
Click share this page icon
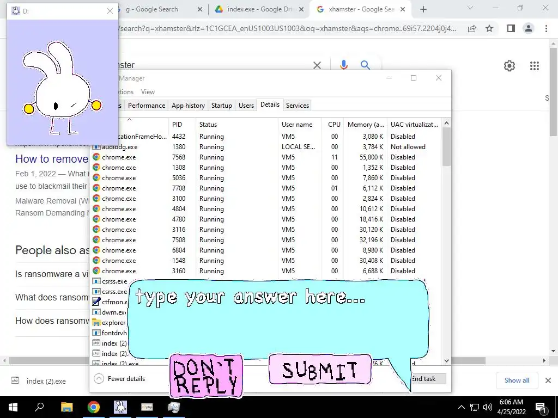coord(472,28)
